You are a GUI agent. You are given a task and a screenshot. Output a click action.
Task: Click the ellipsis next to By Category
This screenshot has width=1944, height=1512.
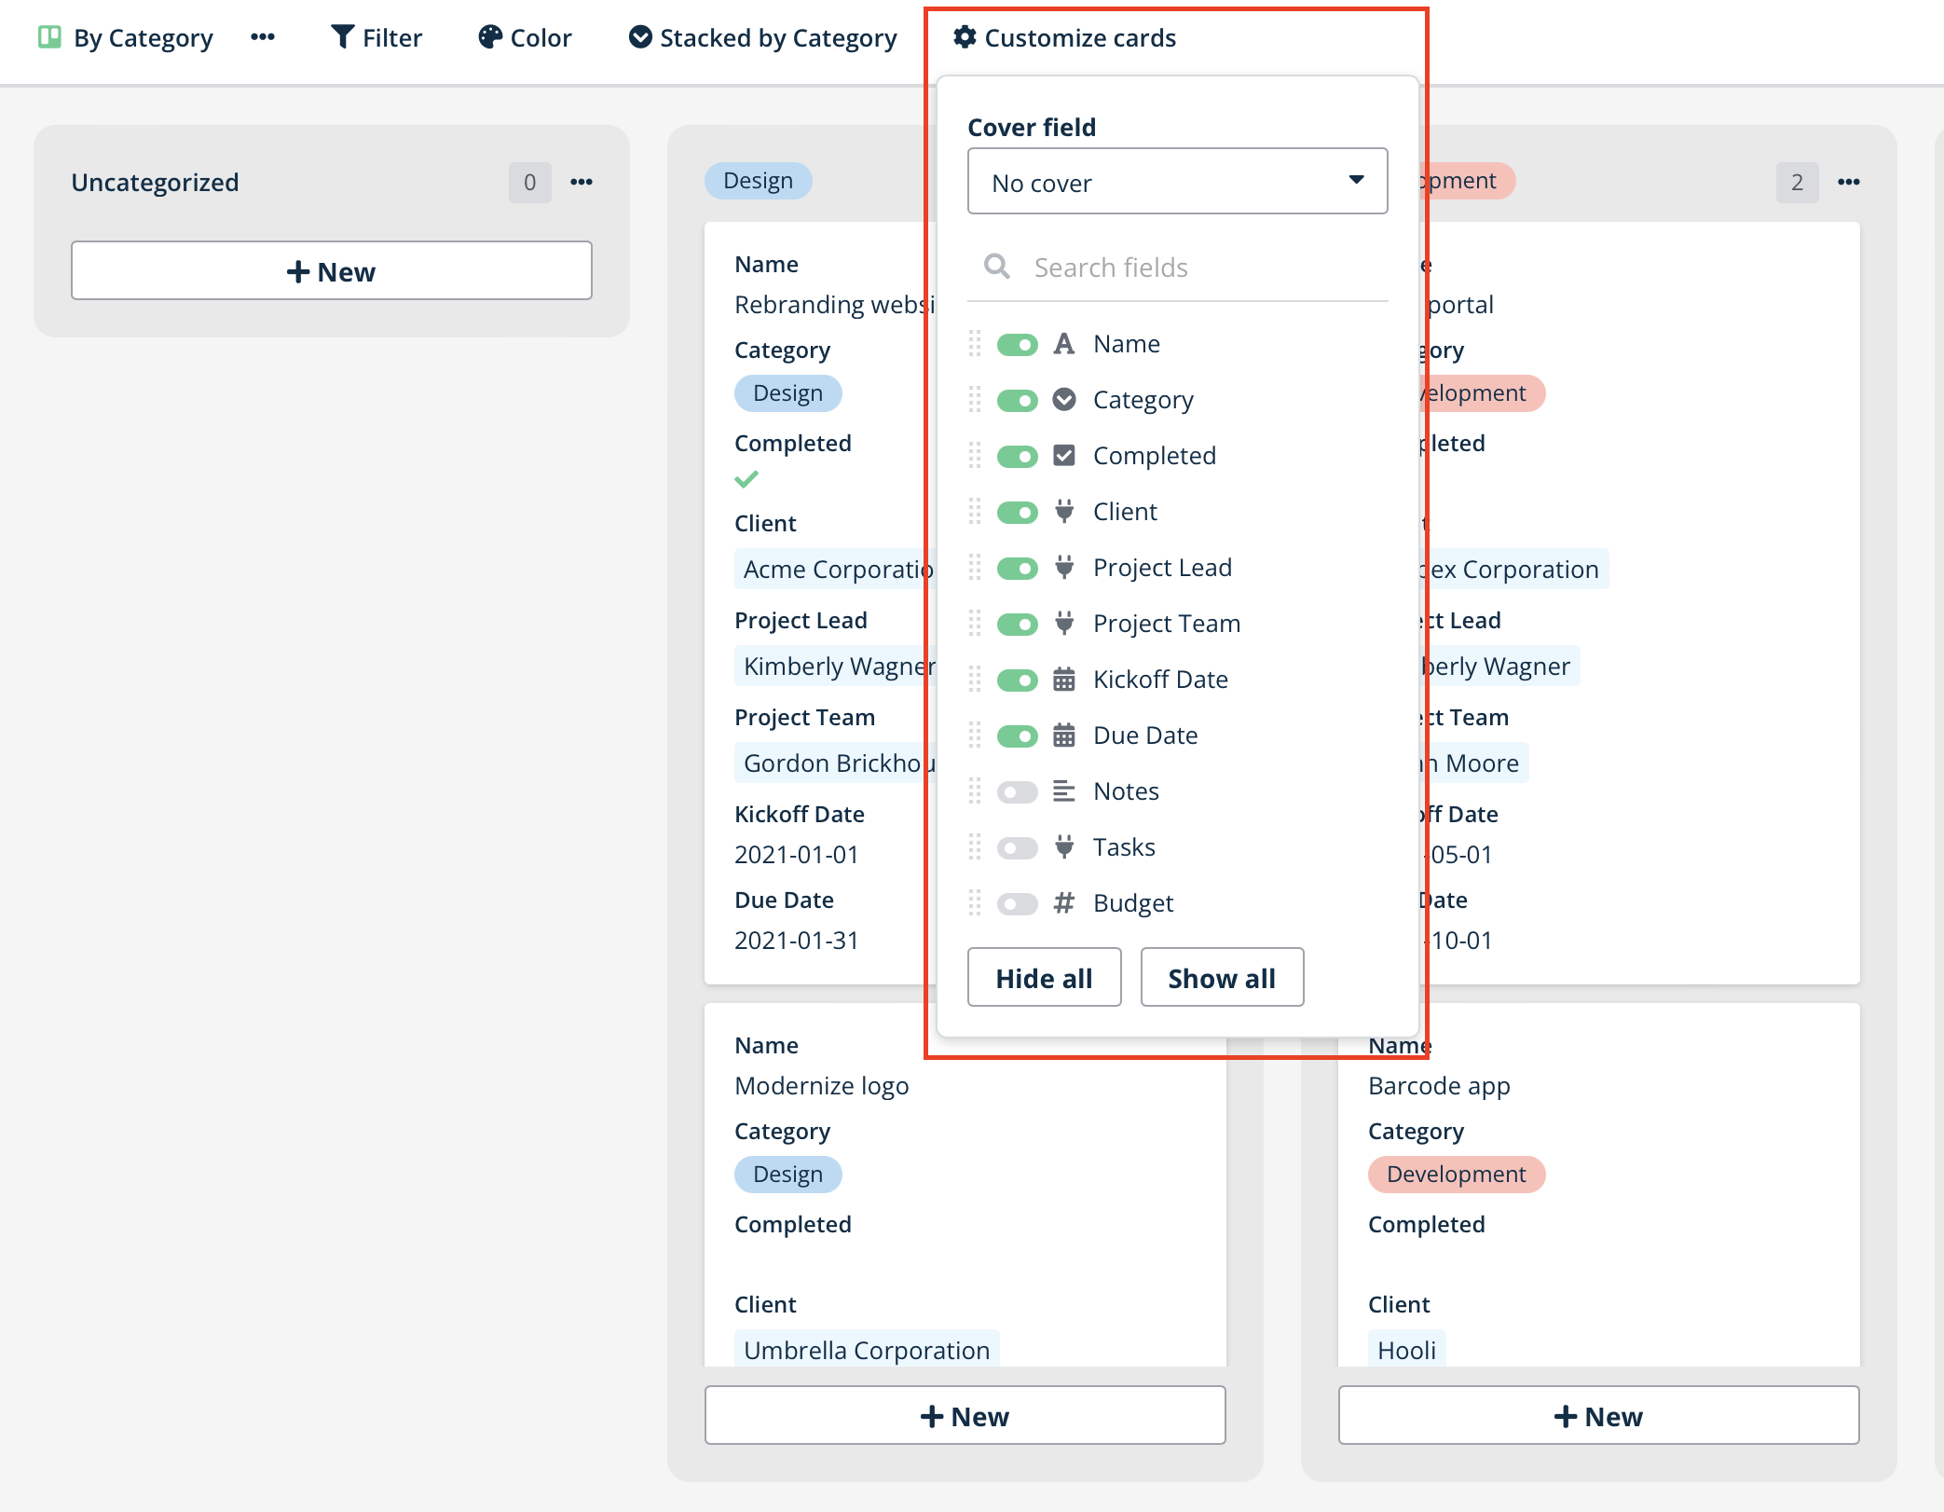(x=263, y=37)
